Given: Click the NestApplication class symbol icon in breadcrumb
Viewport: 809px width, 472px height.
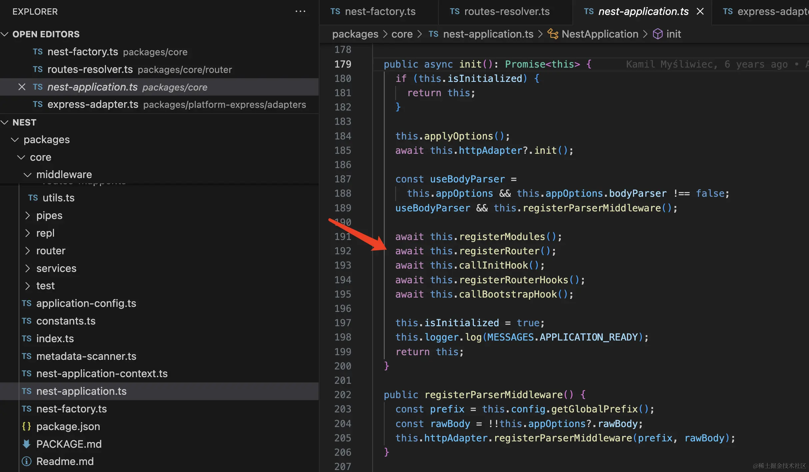Looking at the screenshot, I should [553, 34].
